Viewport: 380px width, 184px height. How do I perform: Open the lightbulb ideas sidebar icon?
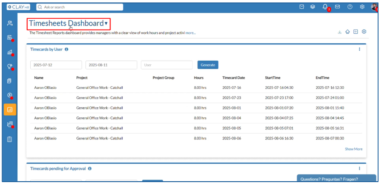coord(10,66)
